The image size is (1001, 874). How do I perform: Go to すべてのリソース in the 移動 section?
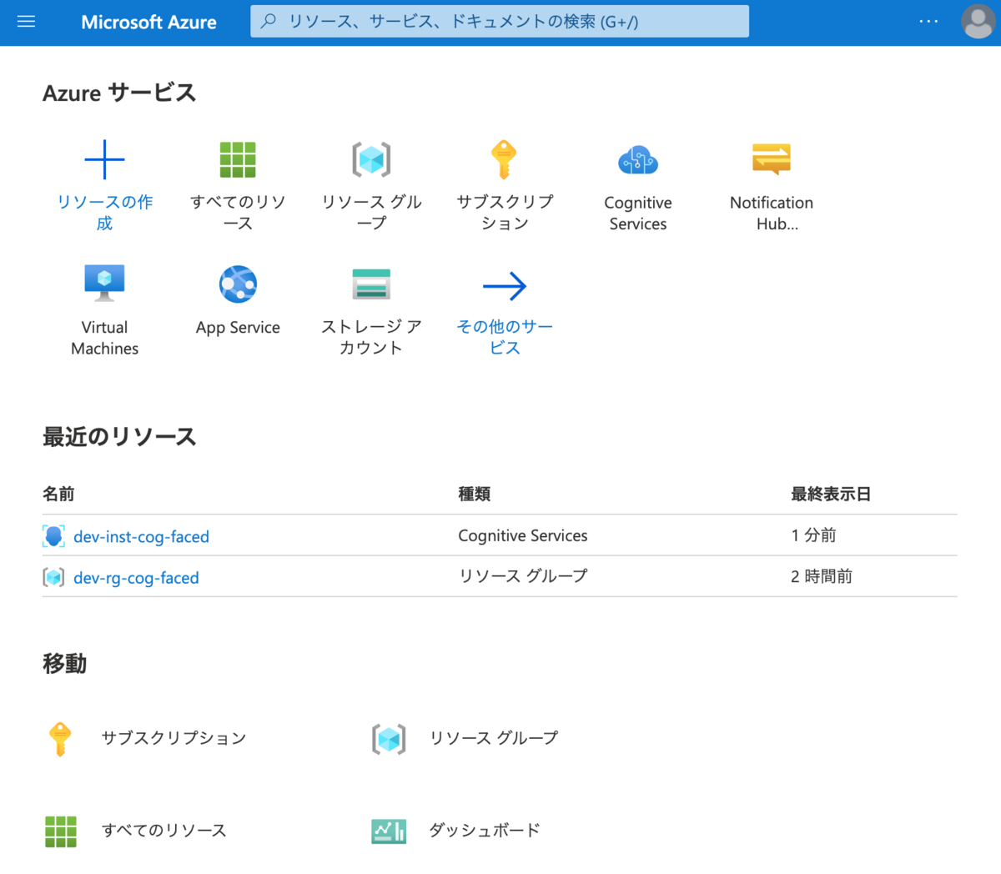coord(163,831)
